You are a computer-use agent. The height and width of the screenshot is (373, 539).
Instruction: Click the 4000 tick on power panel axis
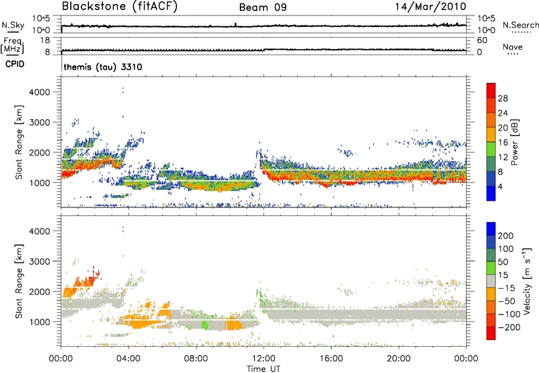tap(40, 92)
